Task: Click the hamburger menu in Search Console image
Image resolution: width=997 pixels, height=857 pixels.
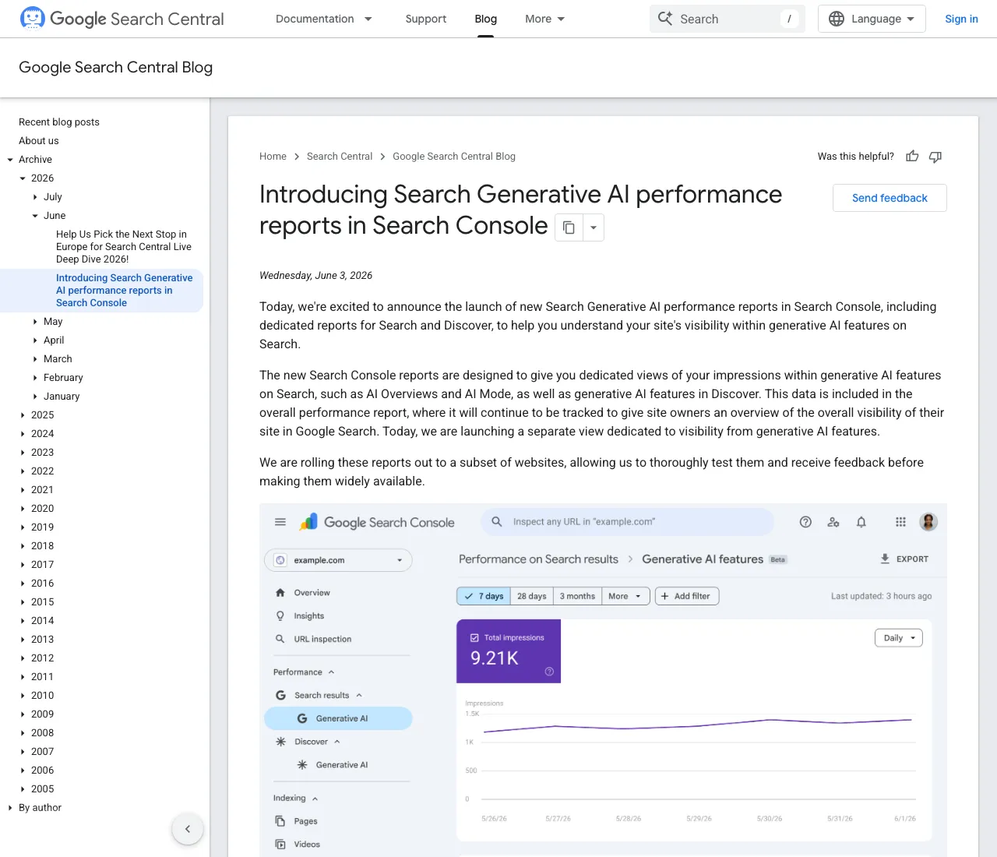Action: pos(280,522)
